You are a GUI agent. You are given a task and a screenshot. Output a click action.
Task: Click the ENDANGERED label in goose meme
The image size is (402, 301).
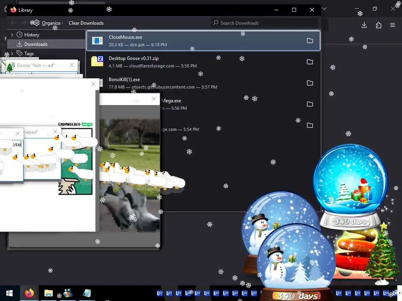click(69, 124)
